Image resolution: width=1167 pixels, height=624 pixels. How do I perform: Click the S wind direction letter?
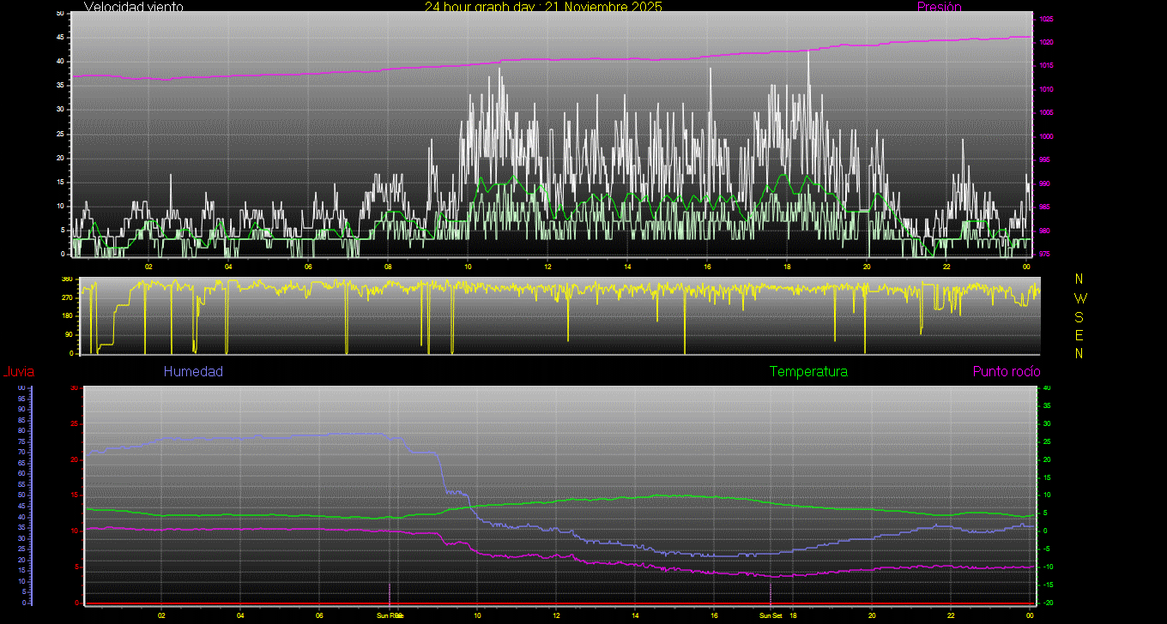click(1079, 316)
